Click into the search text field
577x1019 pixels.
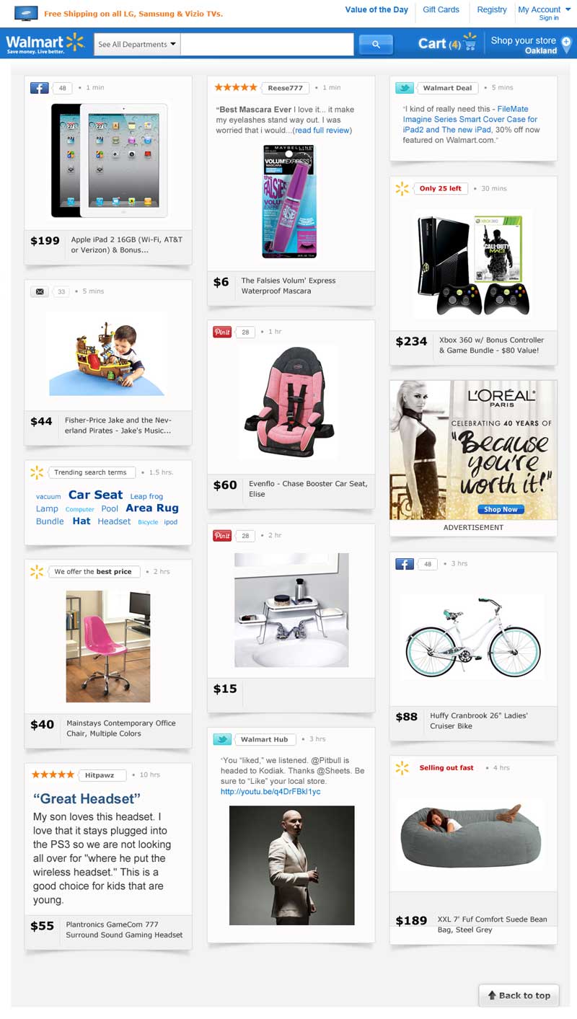point(267,45)
